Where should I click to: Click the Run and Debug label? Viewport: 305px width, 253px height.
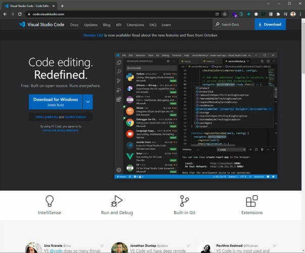117,213
